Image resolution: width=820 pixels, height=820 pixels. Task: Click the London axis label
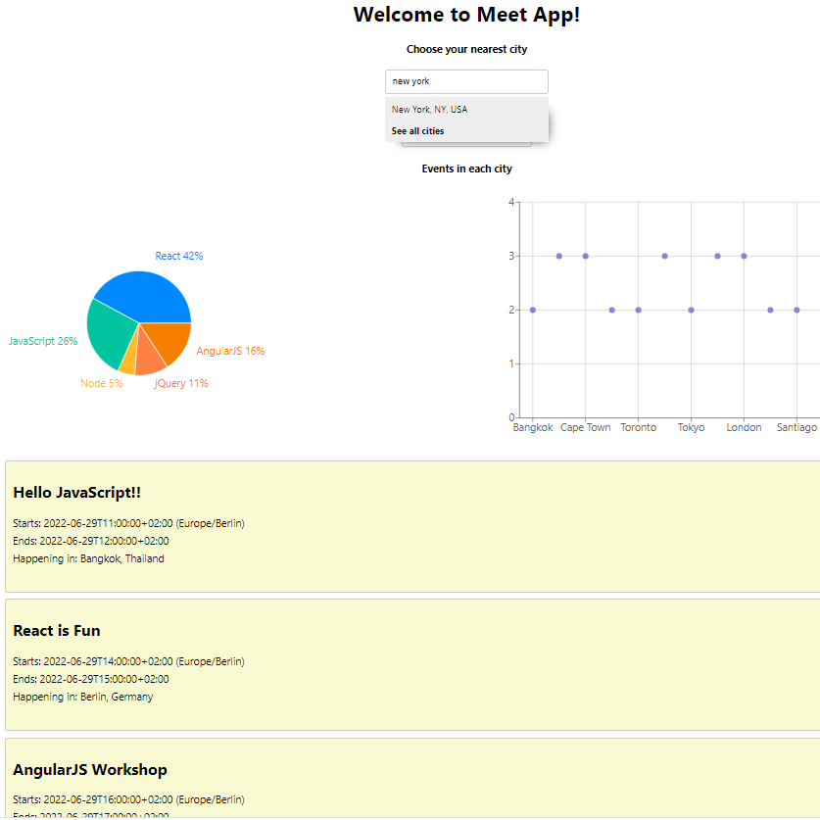745,427
